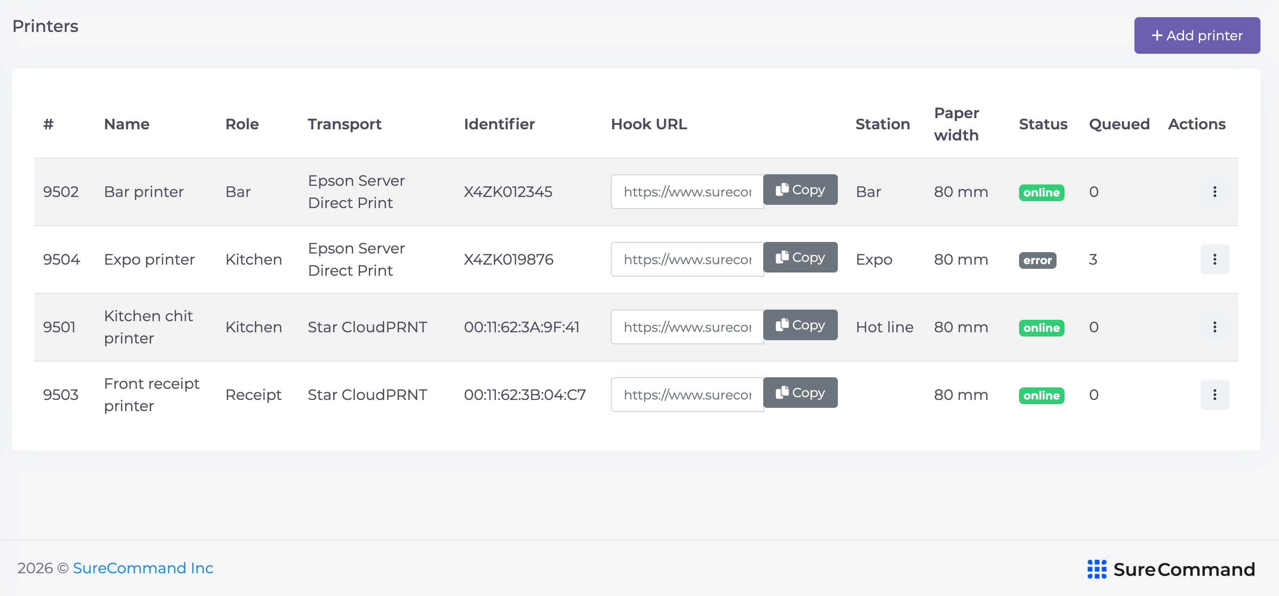Open actions menu for Front receipt printer
Image resolution: width=1279 pixels, height=596 pixels.
click(1215, 394)
